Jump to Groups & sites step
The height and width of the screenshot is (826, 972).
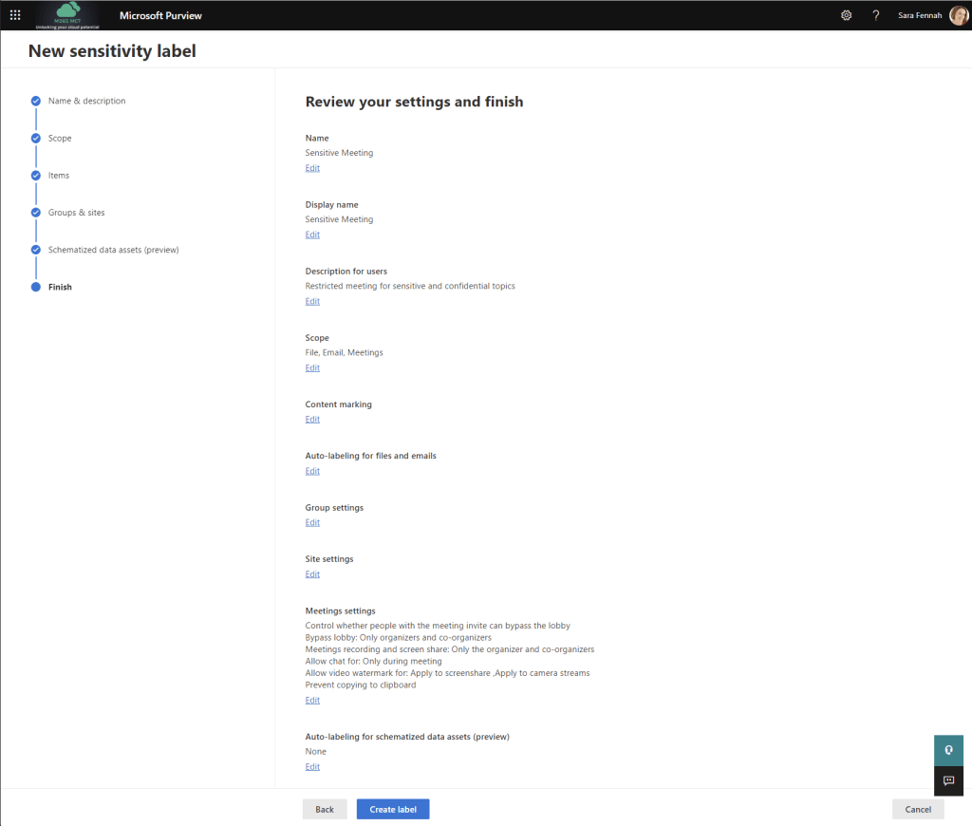click(76, 213)
